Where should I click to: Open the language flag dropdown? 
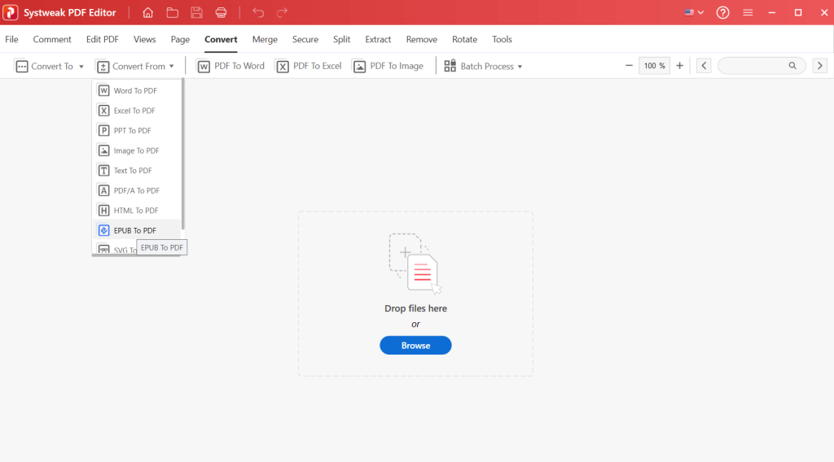pos(694,13)
